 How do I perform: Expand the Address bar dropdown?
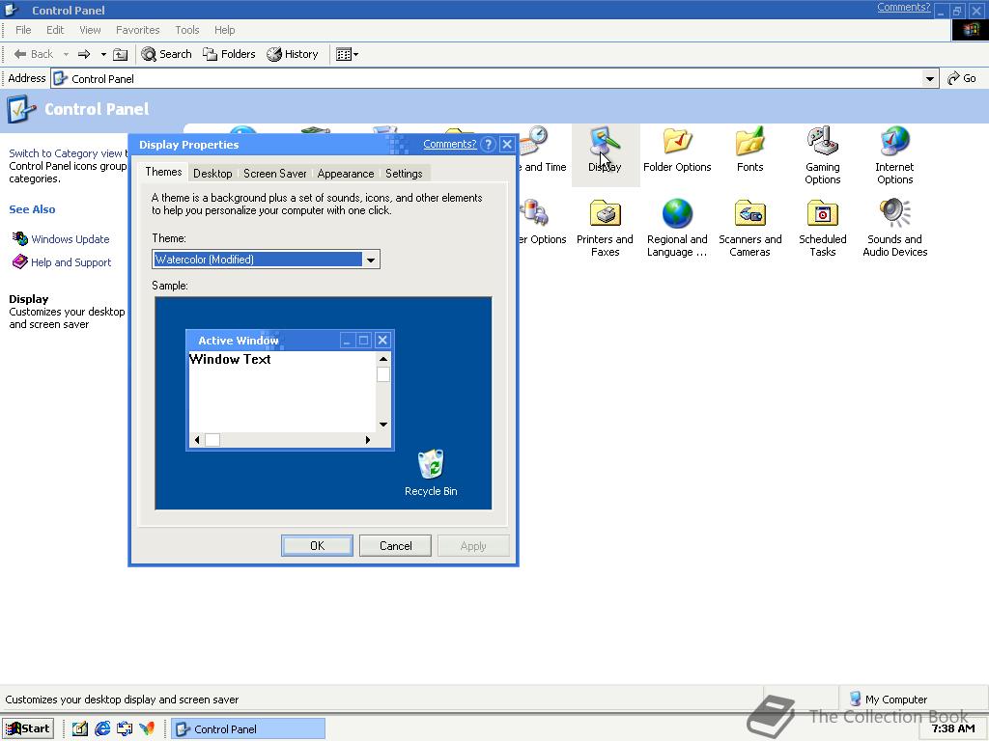point(929,79)
